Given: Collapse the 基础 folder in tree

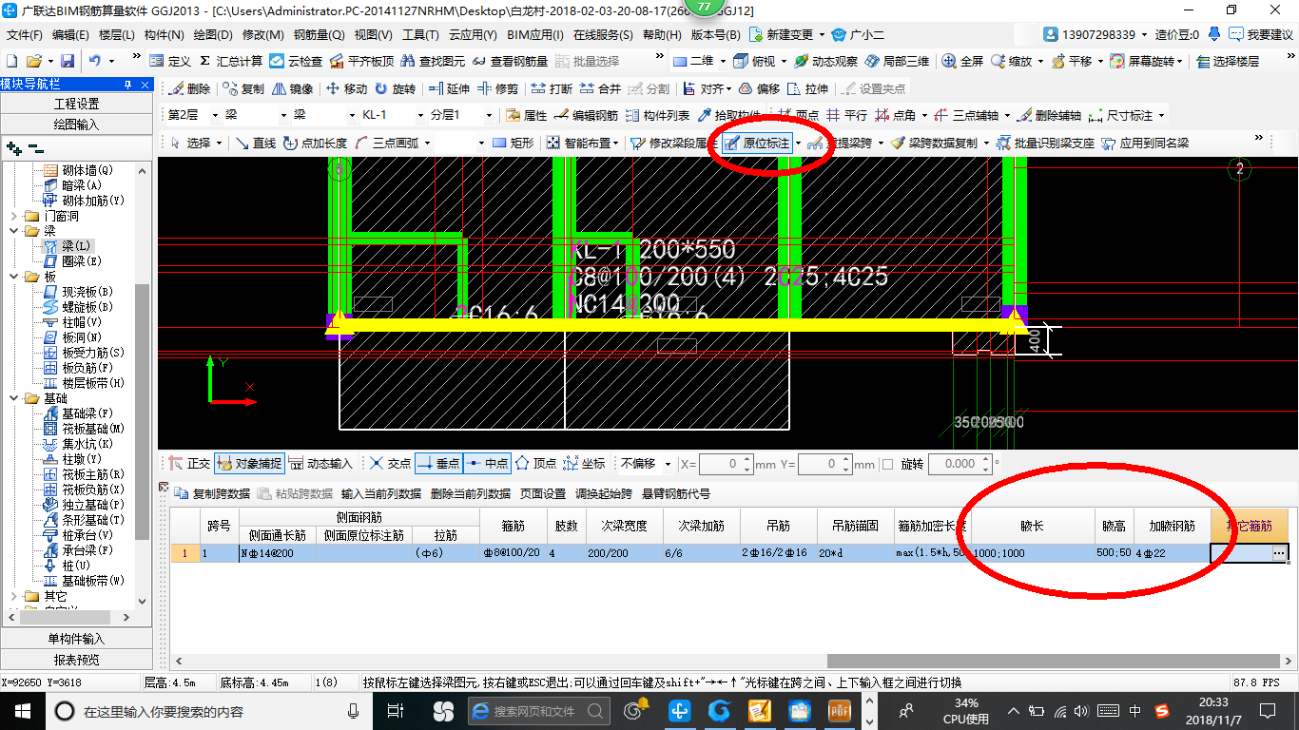Looking at the screenshot, I should point(15,398).
